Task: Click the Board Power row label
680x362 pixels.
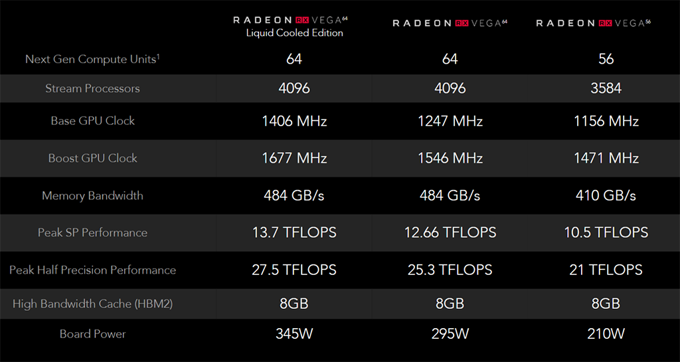Action: [92, 334]
